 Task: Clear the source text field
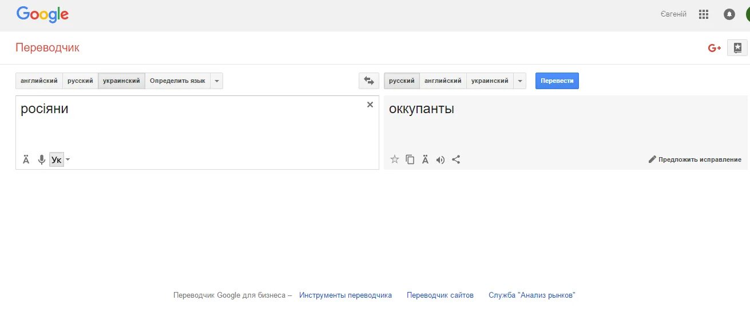click(x=370, y=105)
